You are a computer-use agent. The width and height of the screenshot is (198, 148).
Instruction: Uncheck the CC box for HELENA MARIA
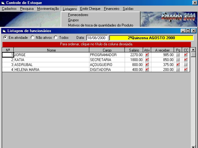click(x=186, y=70)
